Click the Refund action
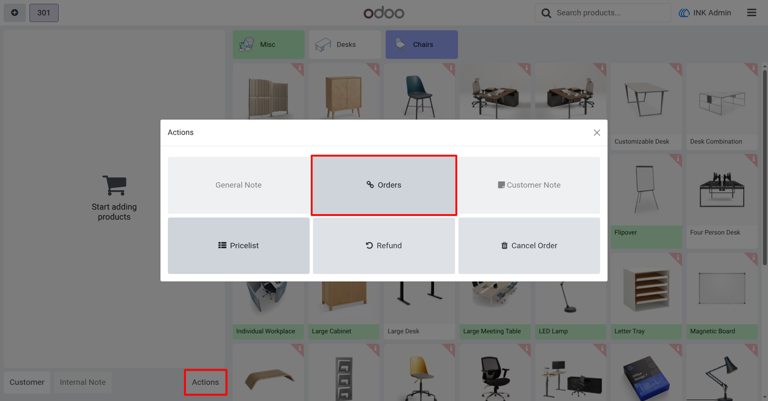Viewport: 768px width, 401px height. click(384, 246)
